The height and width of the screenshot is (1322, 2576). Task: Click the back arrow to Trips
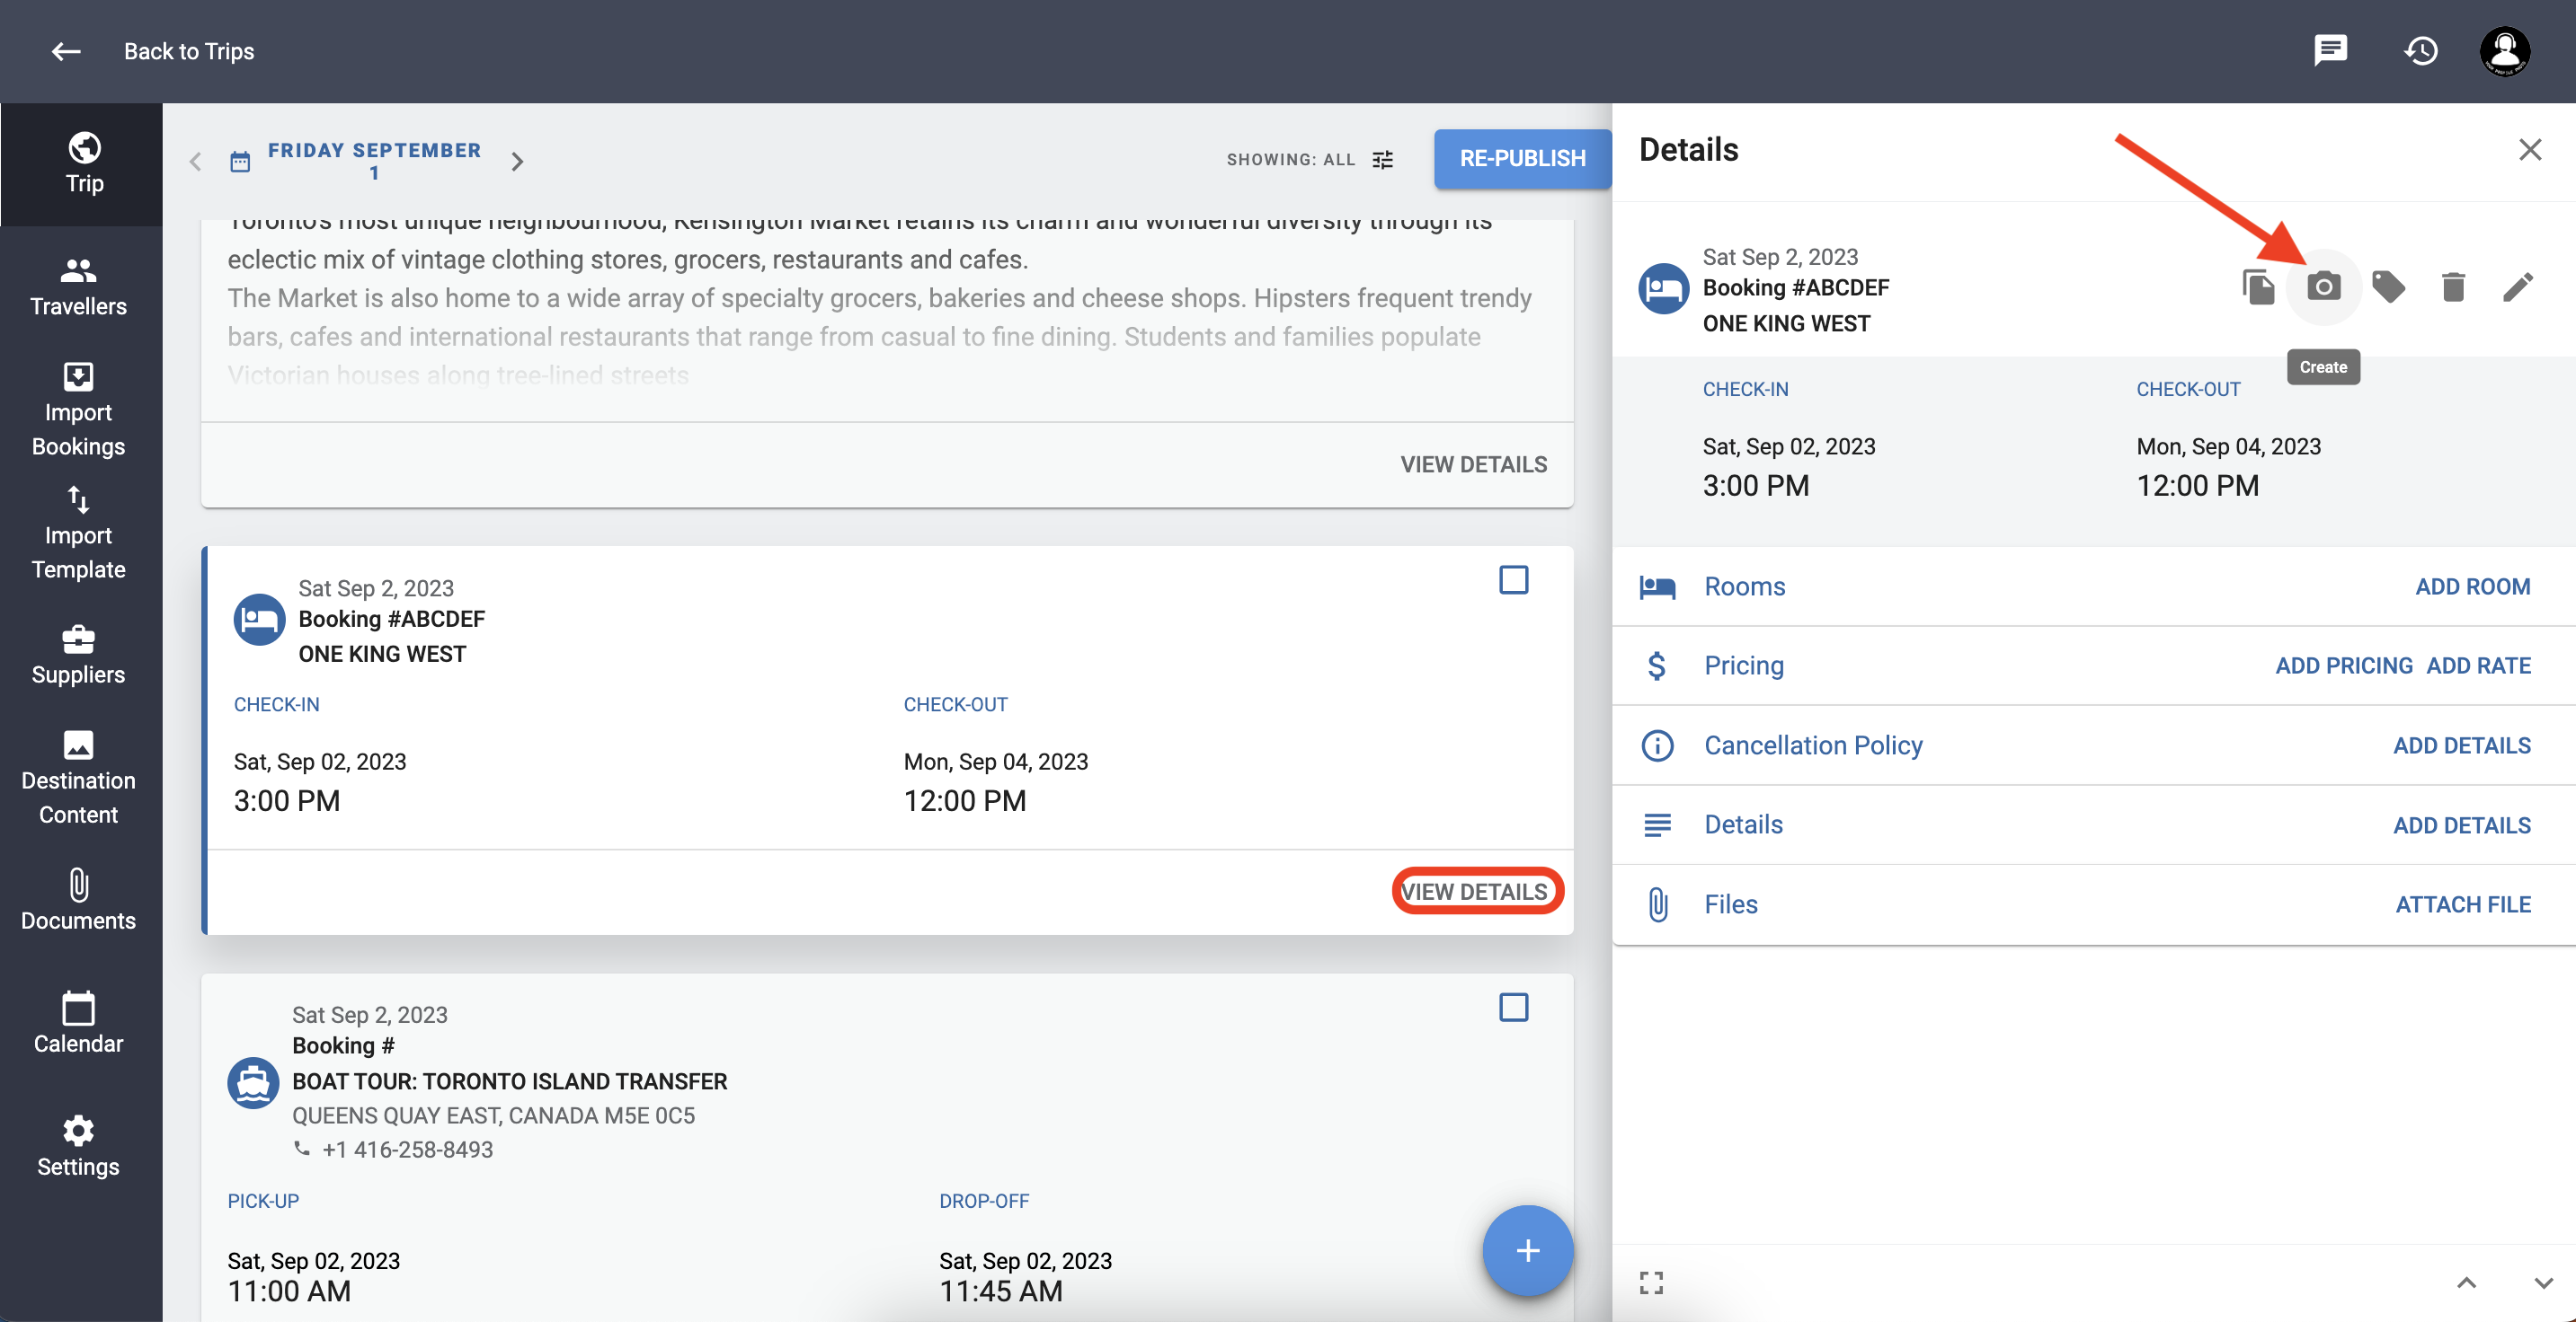[x=66, y=51]
